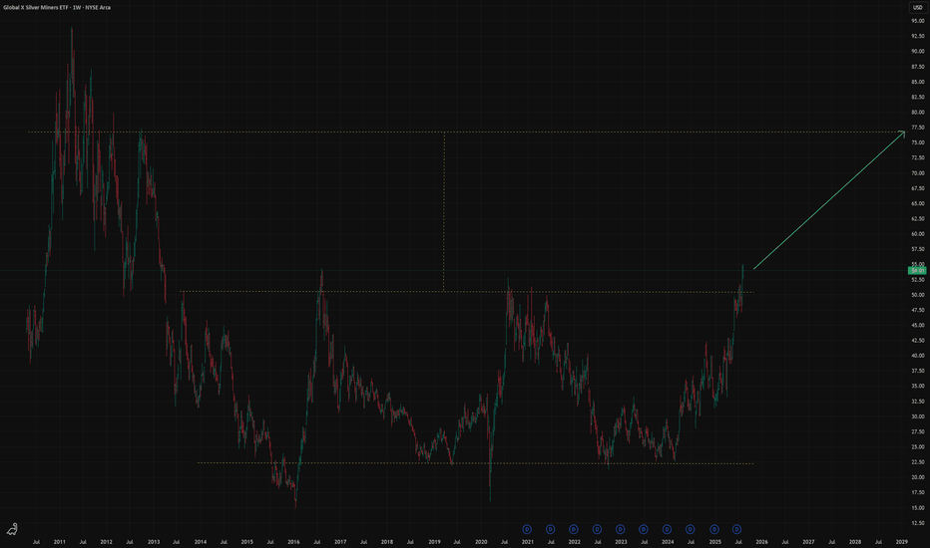
Task: Click the 2026 label on time axis
Action: tap(761, 541)
